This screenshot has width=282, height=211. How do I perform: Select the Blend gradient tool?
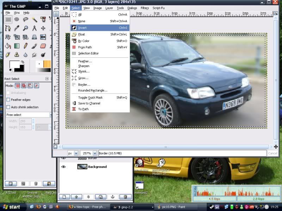click(17, 46)
